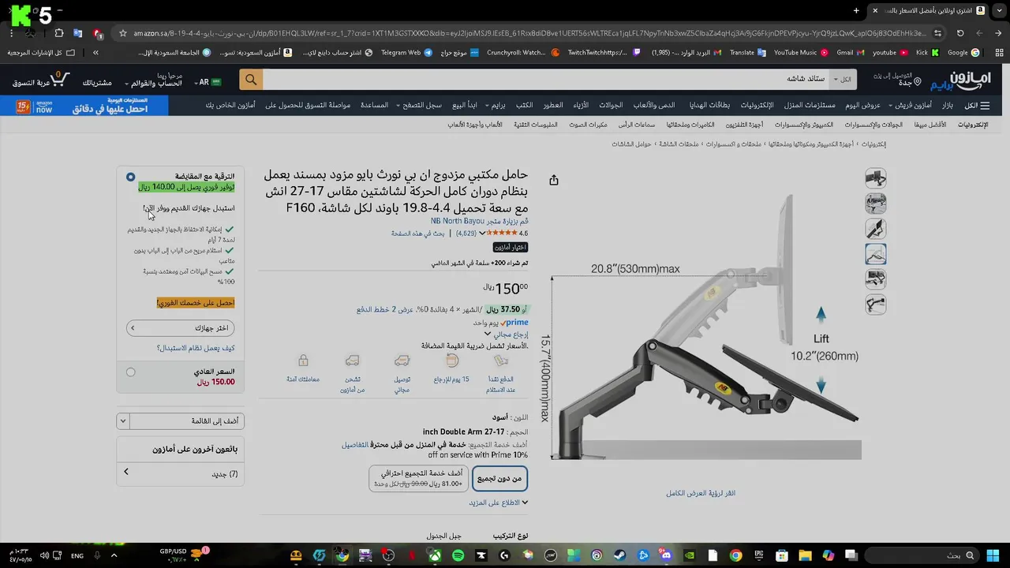Image resolution: width=1010 pixels, height=568 pixels.
Task: Expand free returns chevron إرجاع مجاني
Action: coord(488,334)
